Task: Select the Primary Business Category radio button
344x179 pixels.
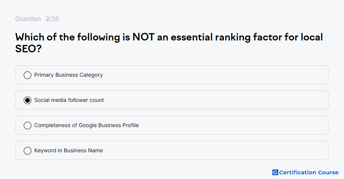Action: [28, 75]
